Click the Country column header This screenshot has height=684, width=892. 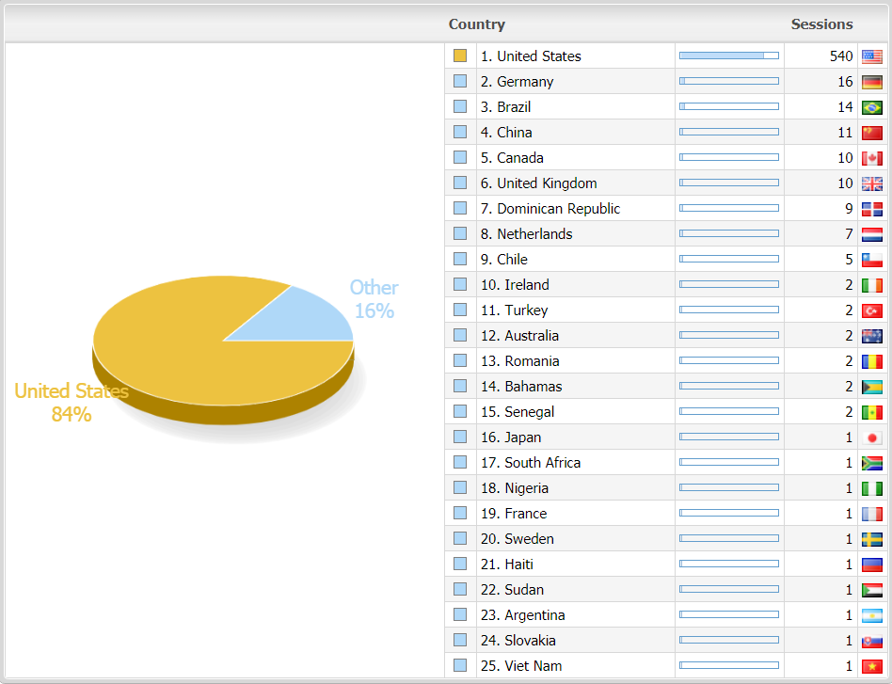pos(477,24)
